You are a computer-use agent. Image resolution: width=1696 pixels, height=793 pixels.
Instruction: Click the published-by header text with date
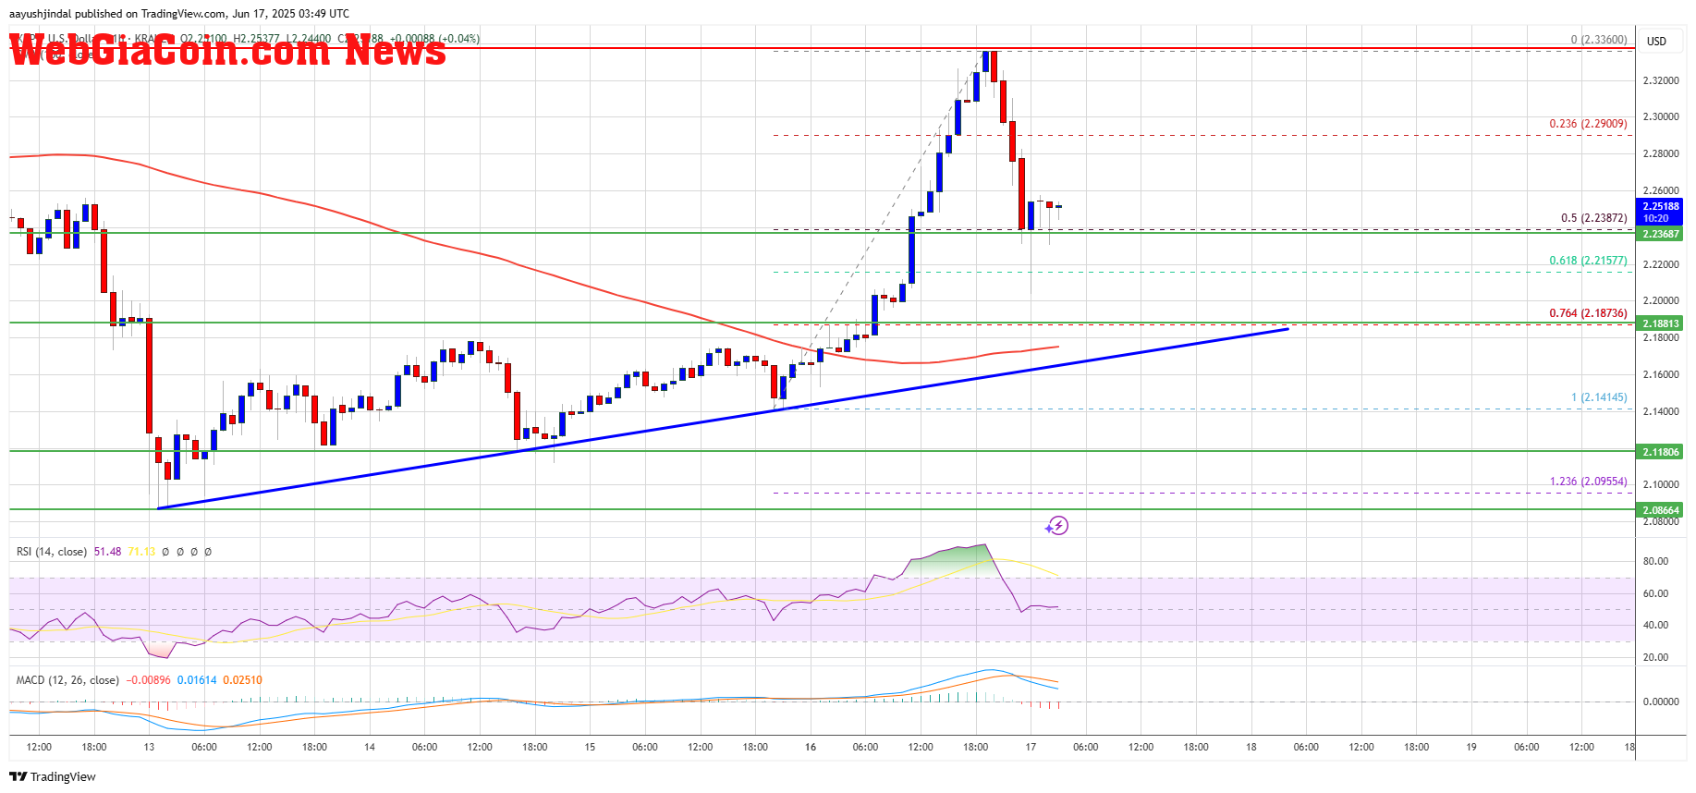tap(179, 14)
